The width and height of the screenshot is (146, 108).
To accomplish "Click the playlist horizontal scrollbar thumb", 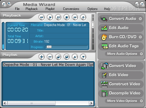I will click(x=31, y=103).
